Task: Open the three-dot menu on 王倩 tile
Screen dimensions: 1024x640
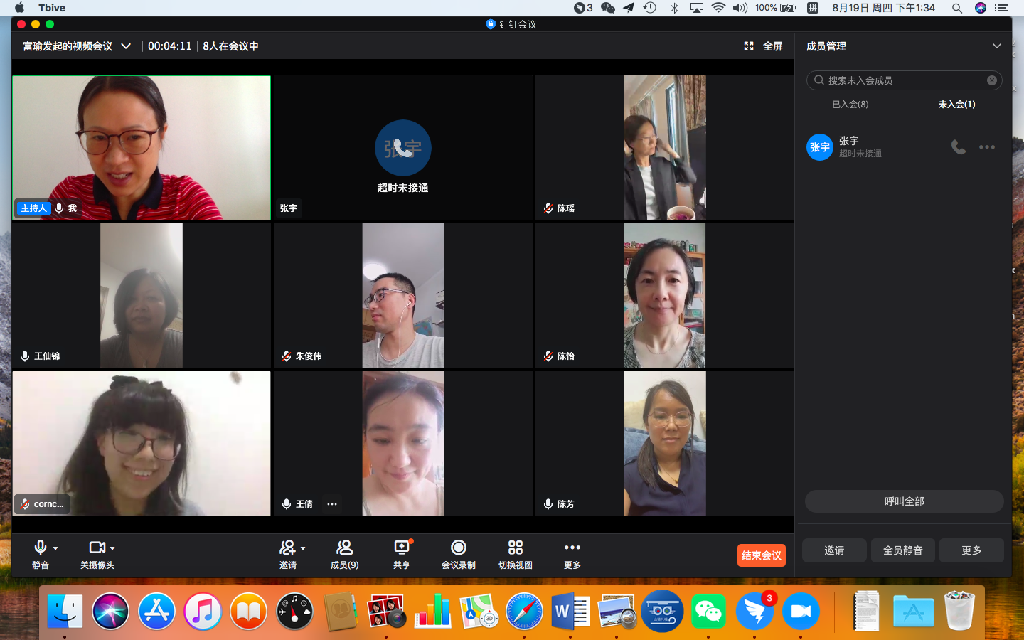Action: coord(332,504)
